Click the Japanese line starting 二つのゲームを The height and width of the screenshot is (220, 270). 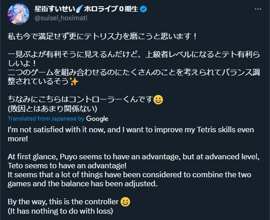click(134, 76)
